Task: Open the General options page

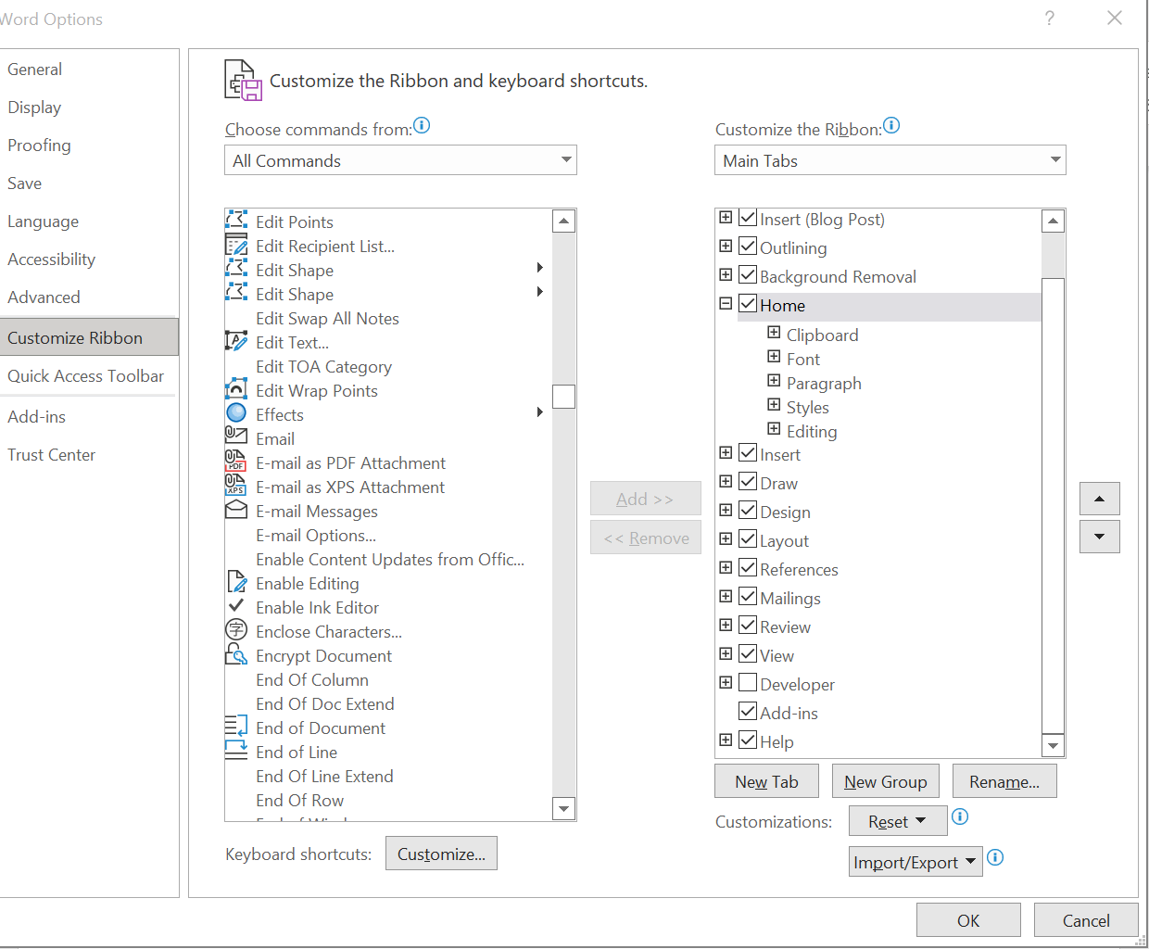Action: pos(89,70)
